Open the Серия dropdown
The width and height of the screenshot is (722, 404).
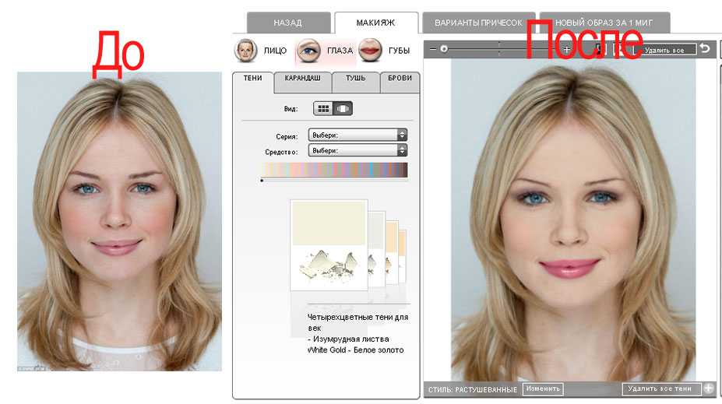tap(357, 135)
